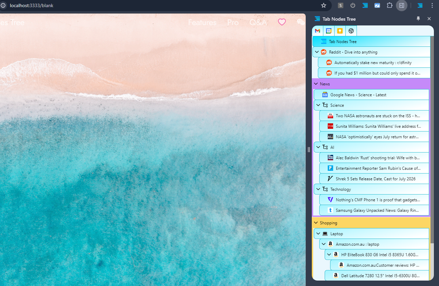
Task: Open the Google Keep pinned tab icon
Action: 340,31
